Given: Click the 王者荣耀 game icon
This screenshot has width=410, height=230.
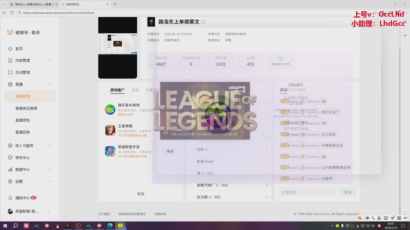Looking at the screenshot, I should point(110,130).
